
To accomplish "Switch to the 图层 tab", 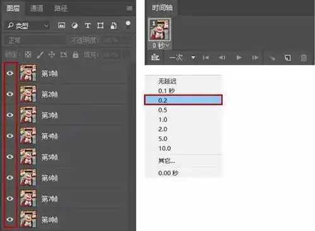I will 13,8.
